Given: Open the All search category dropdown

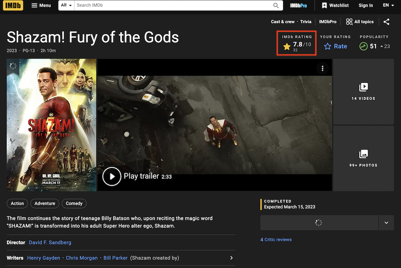Looking at the screenshot, I should (66, 5).
